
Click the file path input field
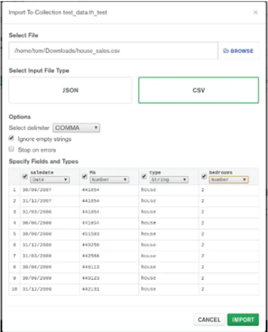[113, 51]
